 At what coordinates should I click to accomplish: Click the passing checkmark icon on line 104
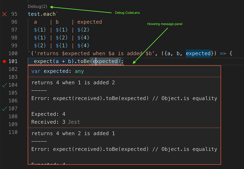point(4,85)
